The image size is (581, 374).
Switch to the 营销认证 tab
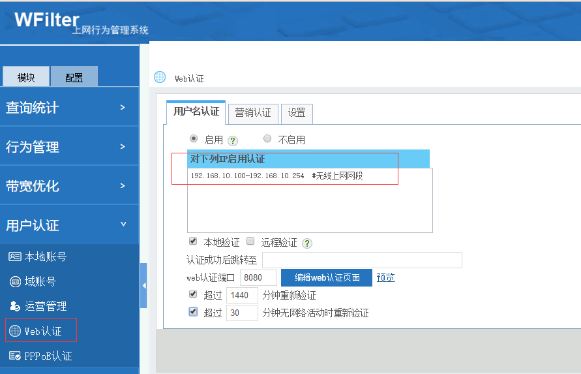(253, 112)
